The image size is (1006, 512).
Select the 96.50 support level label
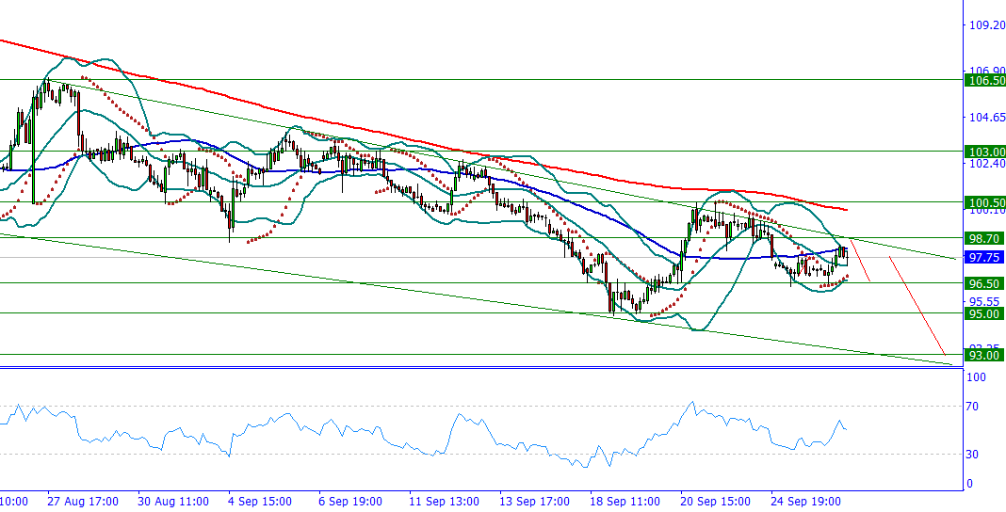(985, 282)
